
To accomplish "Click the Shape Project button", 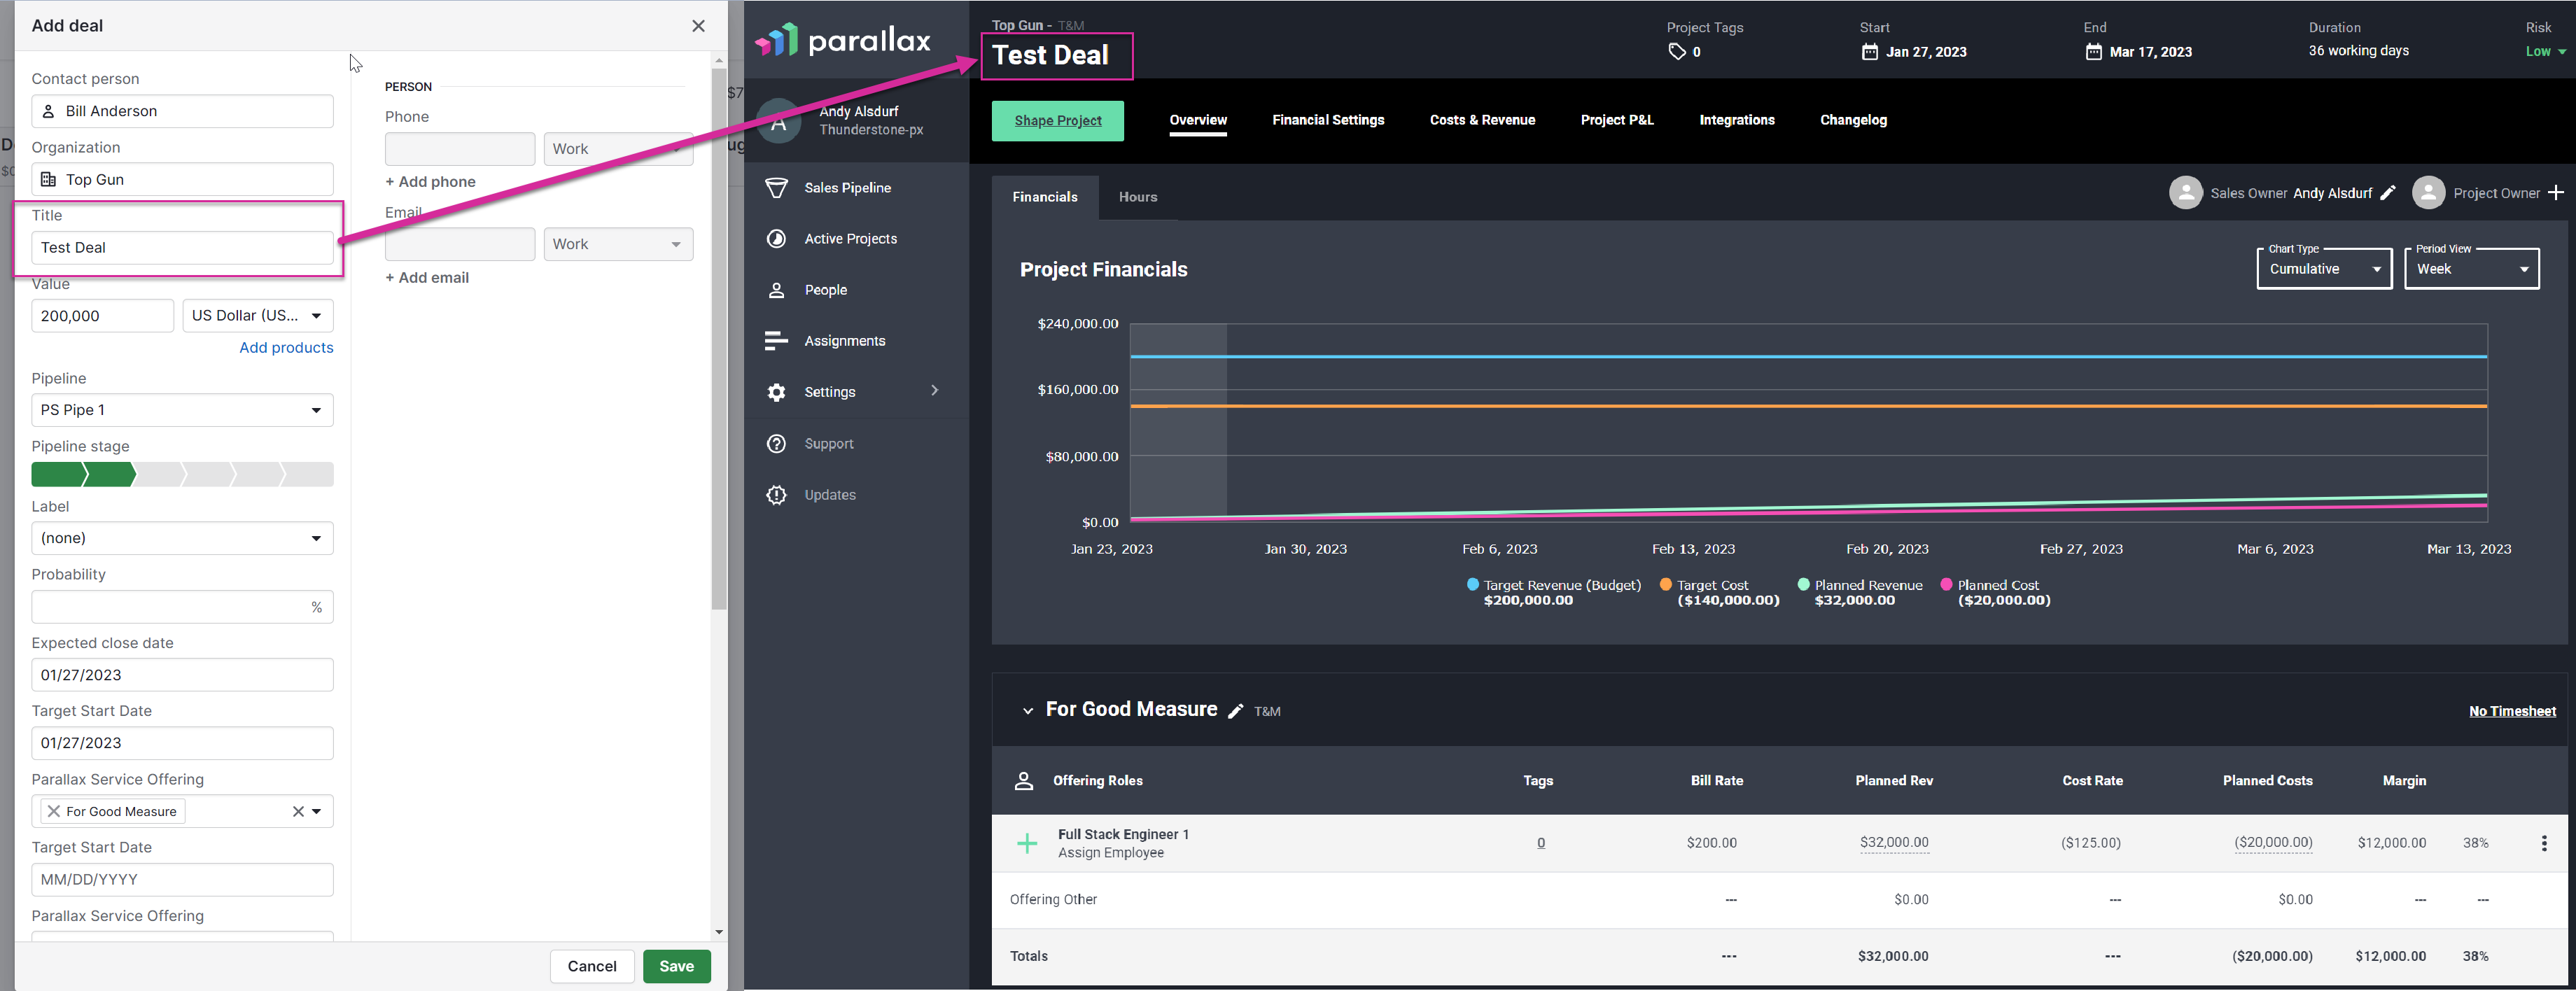I will (x=1058, y=121).
